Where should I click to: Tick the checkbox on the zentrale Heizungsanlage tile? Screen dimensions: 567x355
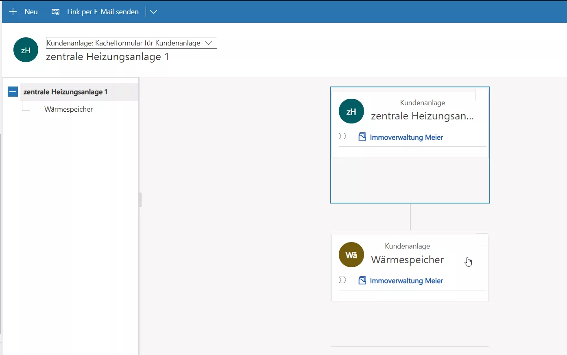pos(481,95)
